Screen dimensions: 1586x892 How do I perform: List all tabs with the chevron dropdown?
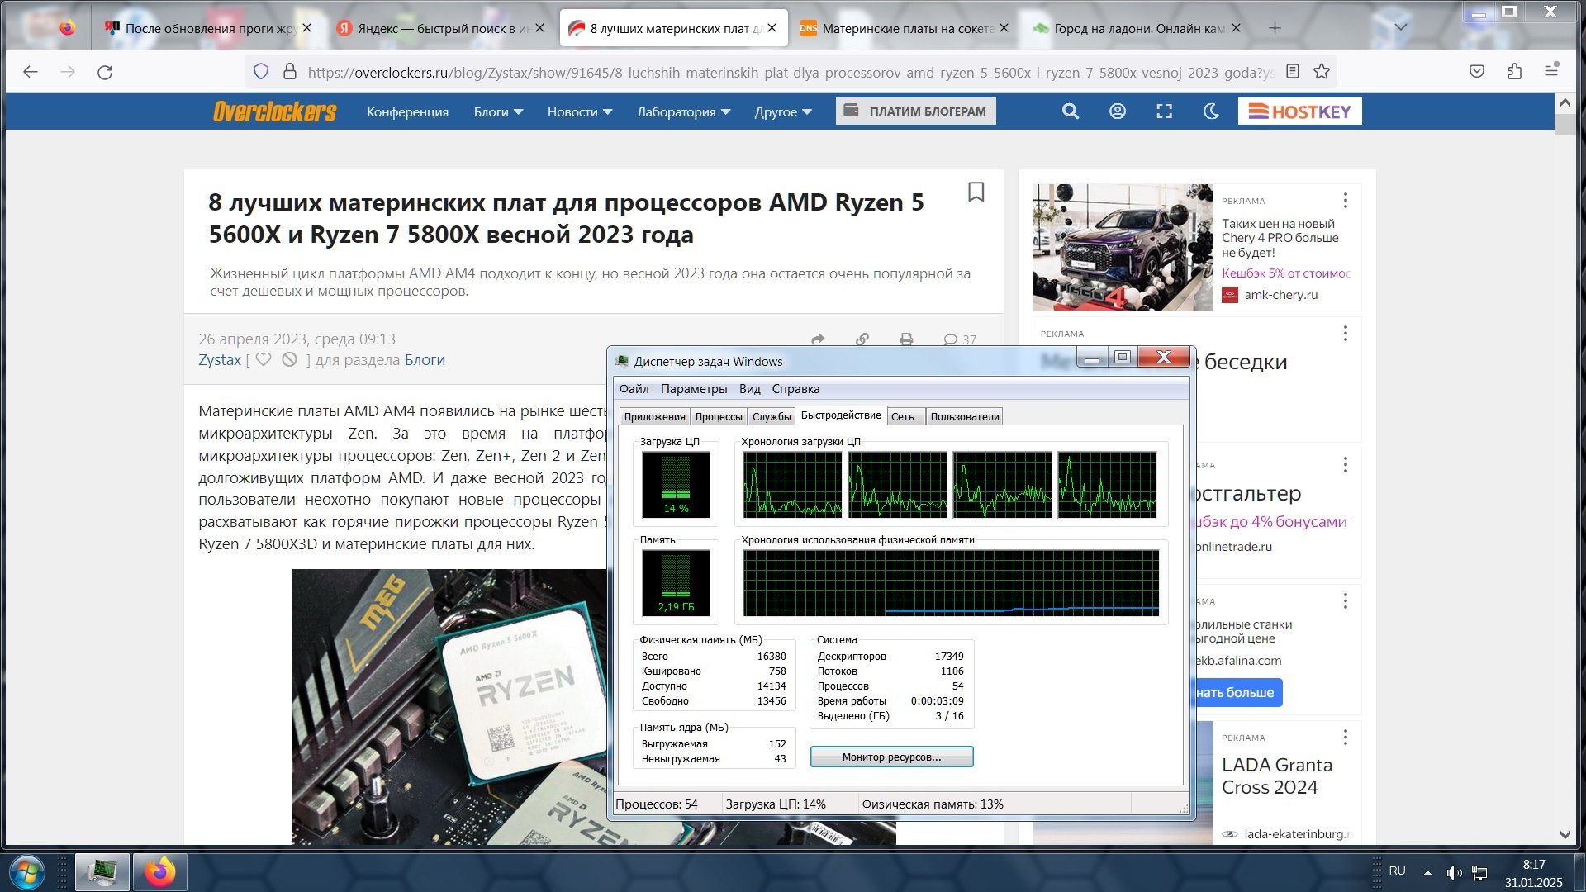(1400, 27)
